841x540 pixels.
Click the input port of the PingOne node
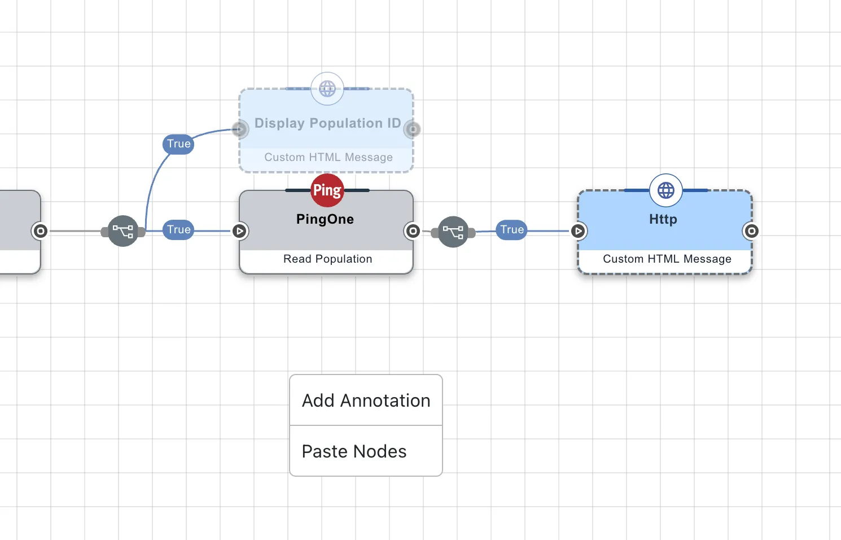[240, 231]
